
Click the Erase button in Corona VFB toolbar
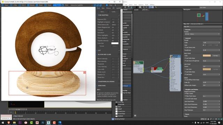39,5
